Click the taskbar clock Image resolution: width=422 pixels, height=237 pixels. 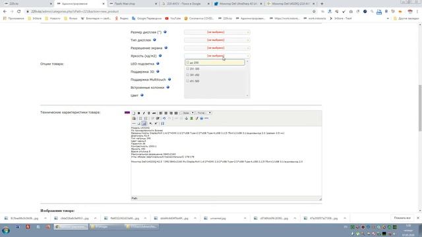[408, 230]
